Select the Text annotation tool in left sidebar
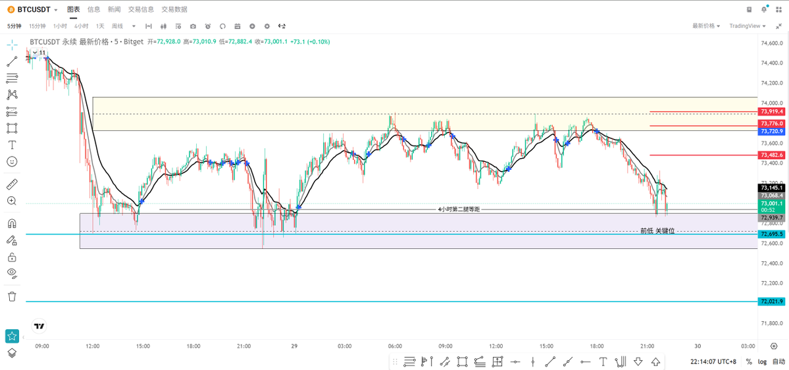 click(x=12, y=145)
